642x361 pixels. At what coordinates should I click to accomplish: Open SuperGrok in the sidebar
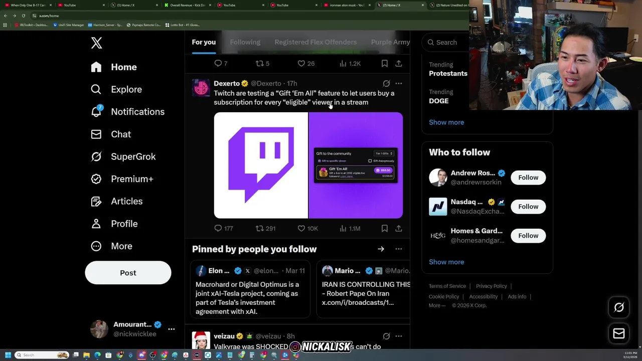(123, 156)
